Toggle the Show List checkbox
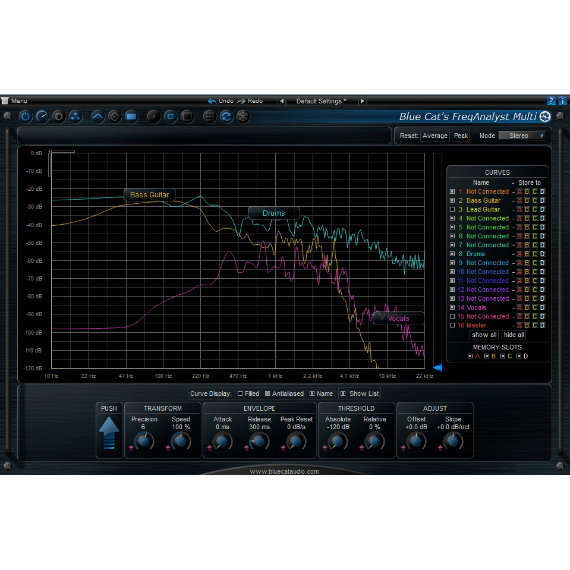 pos(343,393)
